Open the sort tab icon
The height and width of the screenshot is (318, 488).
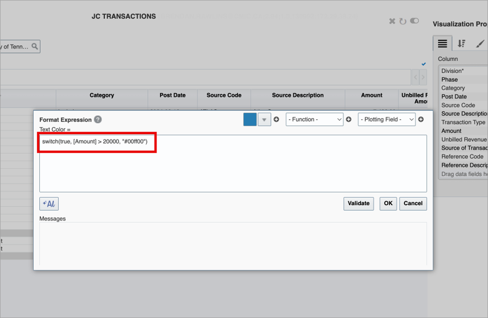pyautogui.click(x=461, y=43)
